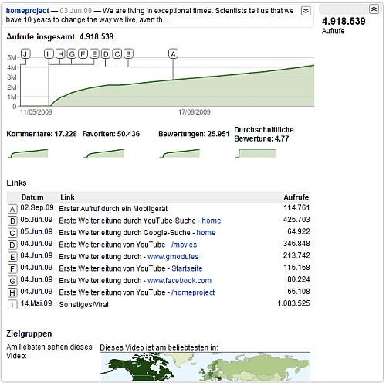Click the Kommentare mini chart
Image resolution: width=386 pixels, height=383 pixels.
coord(28,153)
